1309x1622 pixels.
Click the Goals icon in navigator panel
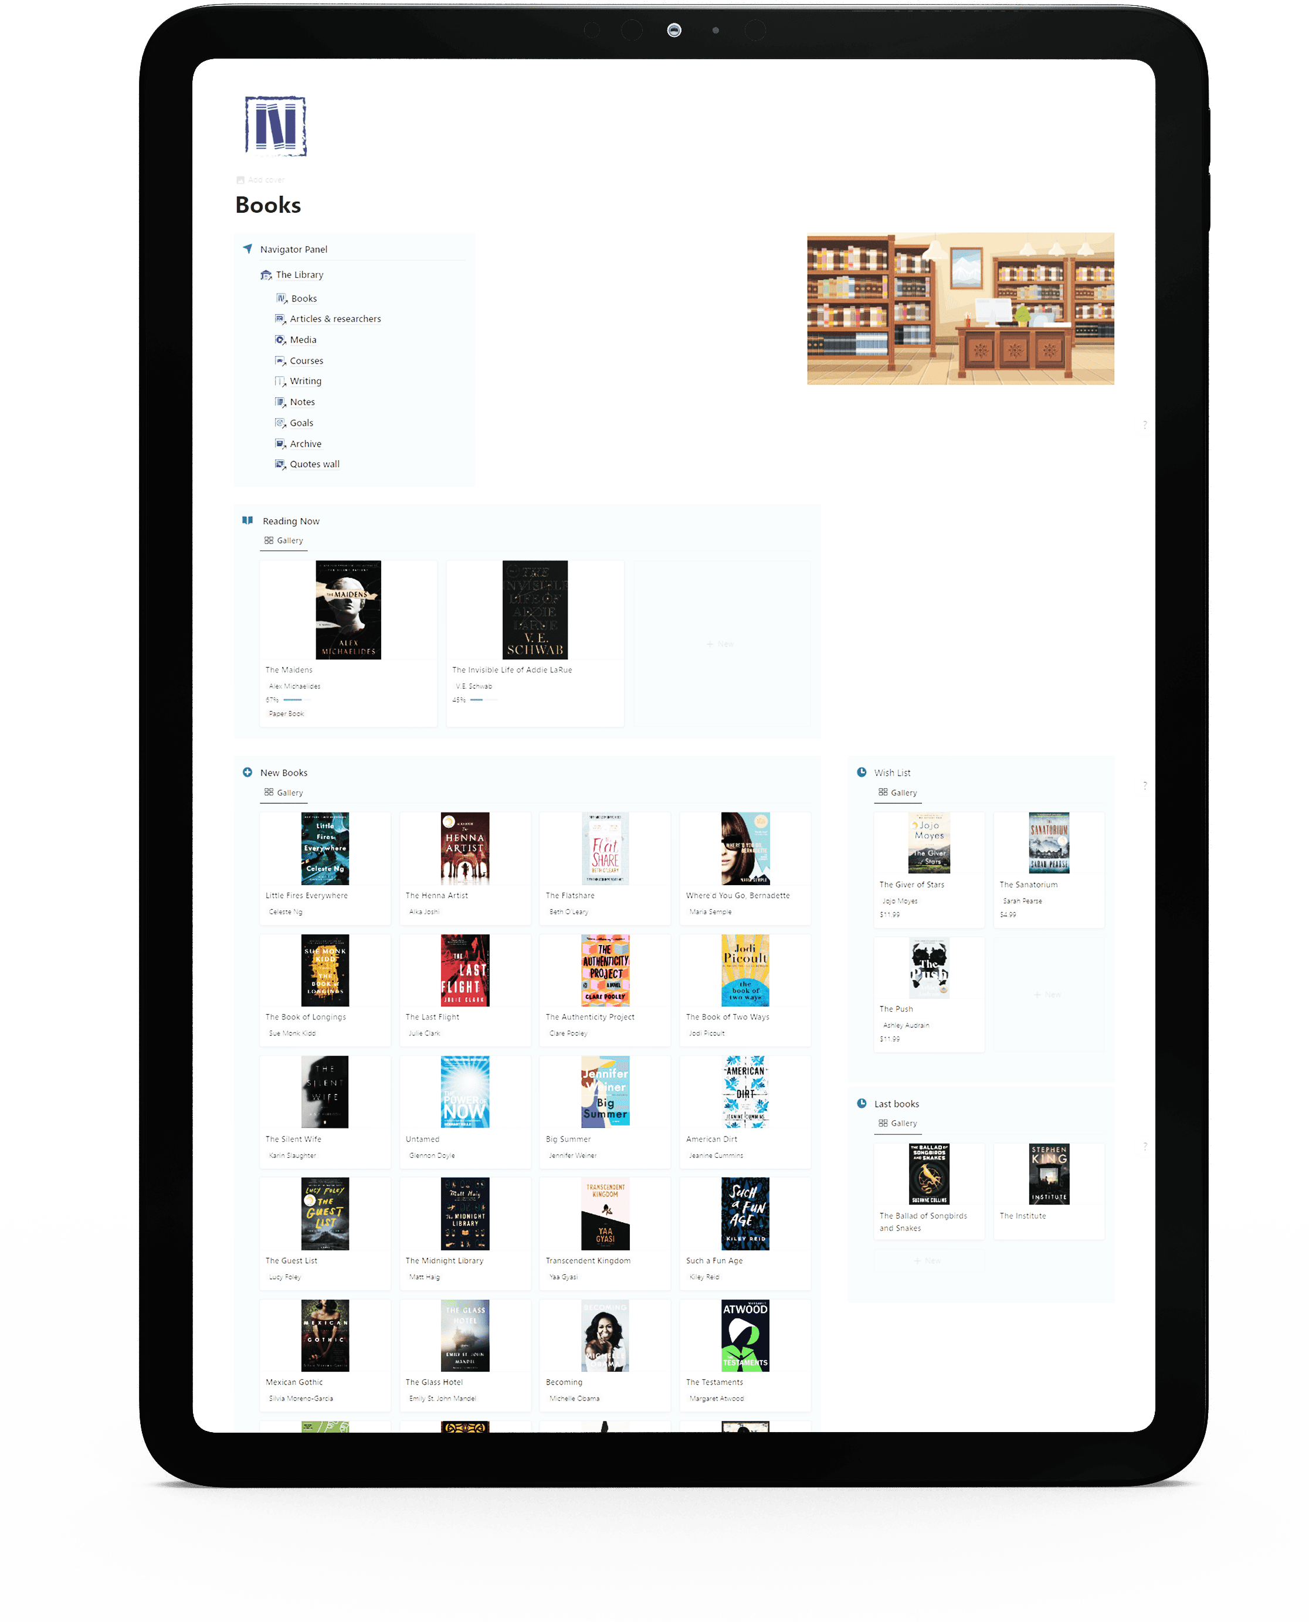coord(278,422)
